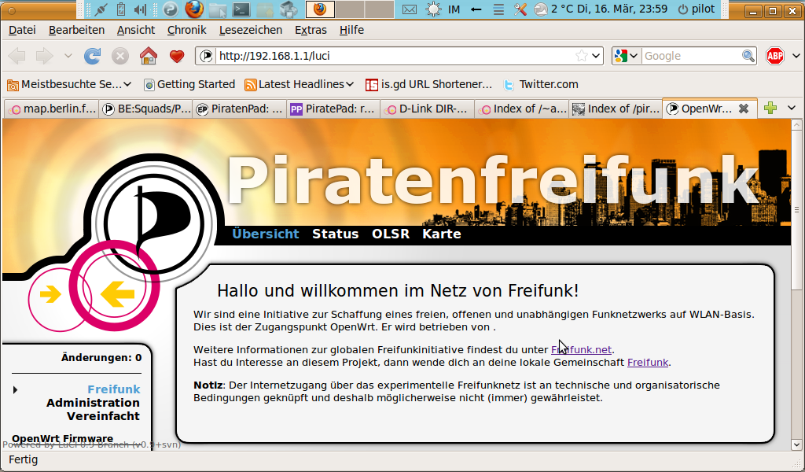The image size is (805, 472).
Task: Click the search magnifier icon
Action: 748,56
